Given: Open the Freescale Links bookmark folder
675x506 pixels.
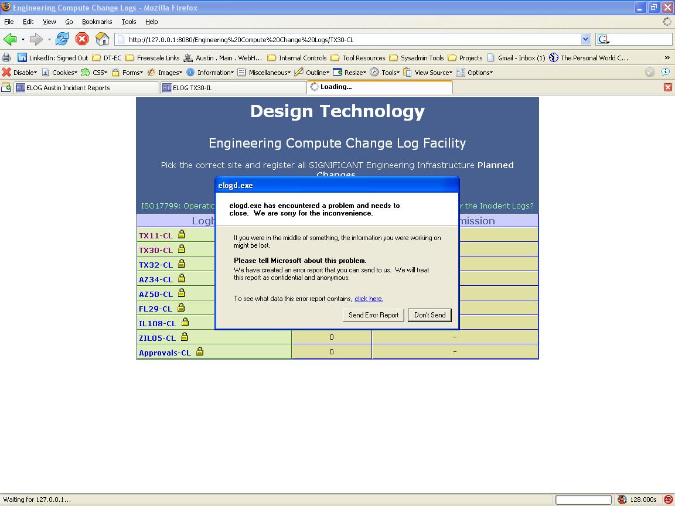Looking at the screenshot, I should tap(152, 57).
